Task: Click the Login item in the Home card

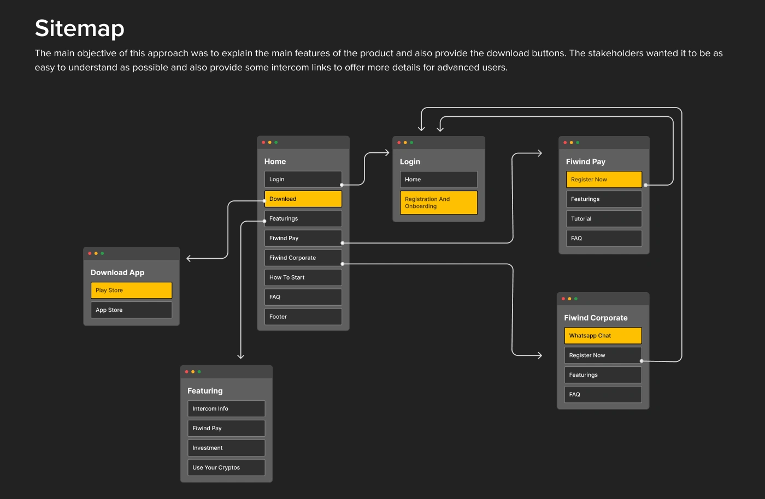Action: click(x=303, y=179)
